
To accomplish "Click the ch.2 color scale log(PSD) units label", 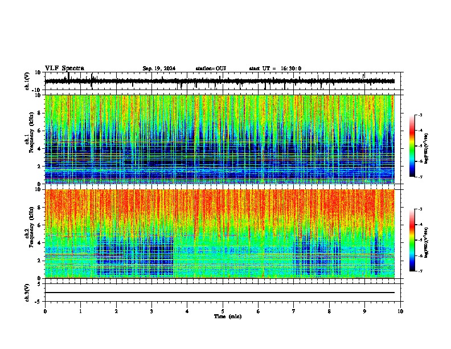I will coord(426,242).
